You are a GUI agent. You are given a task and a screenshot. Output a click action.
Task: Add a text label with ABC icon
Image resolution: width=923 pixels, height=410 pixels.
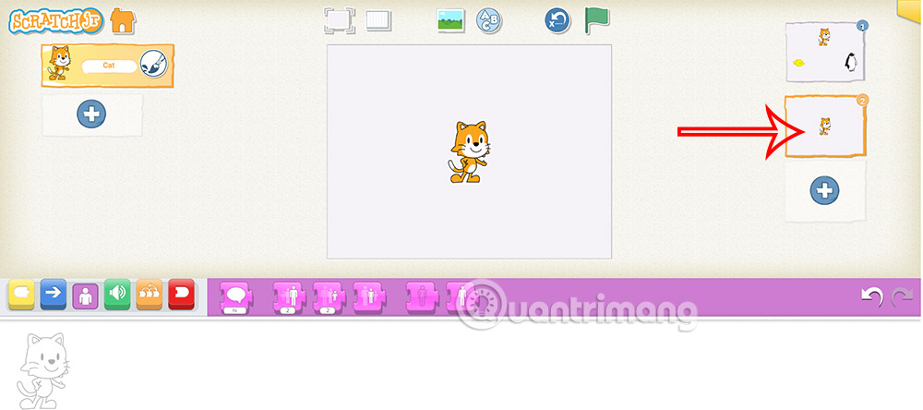tap(488, 20)
